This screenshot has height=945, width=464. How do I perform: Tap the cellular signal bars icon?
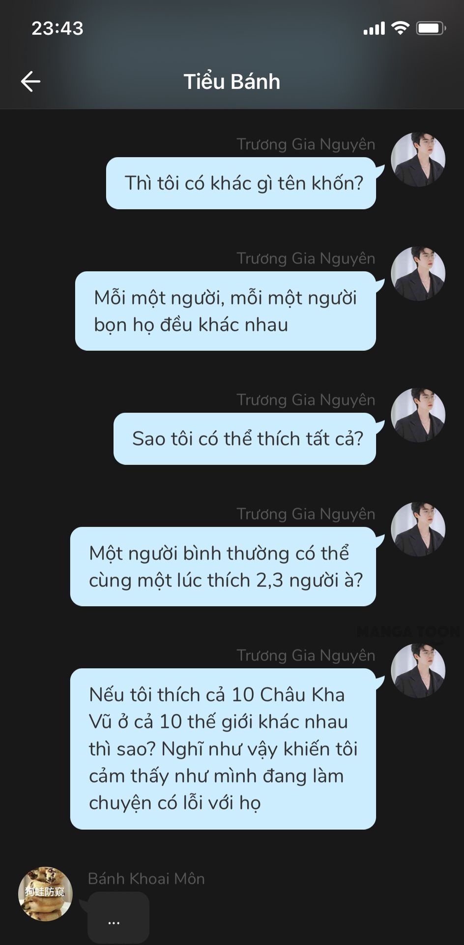374,29
